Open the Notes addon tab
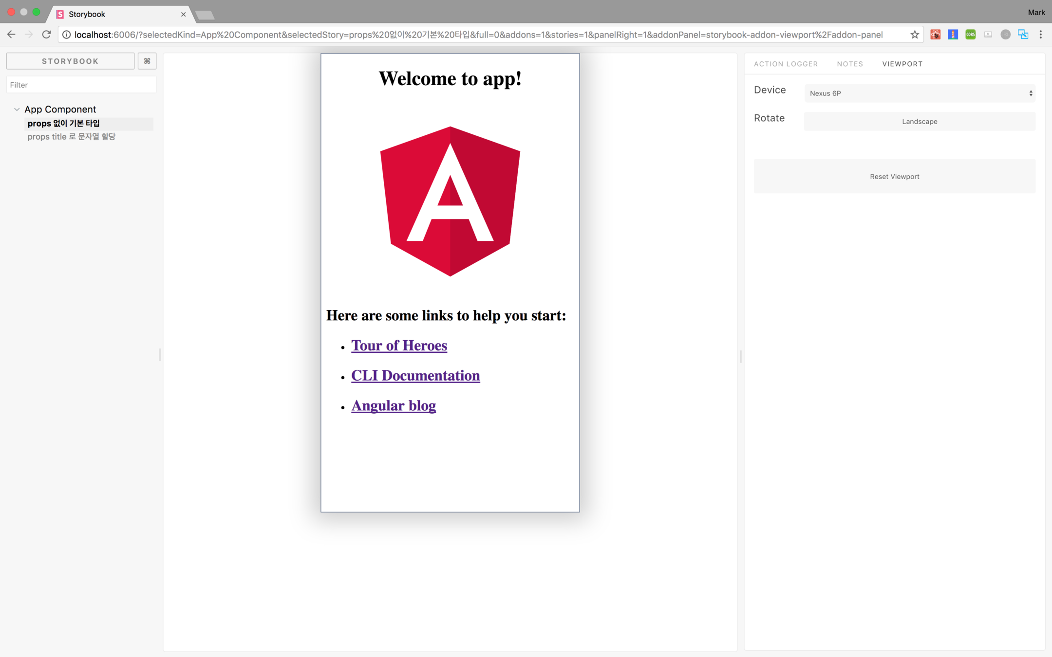The height and width of the screenshot is (657, 1052). coord(850,64)
